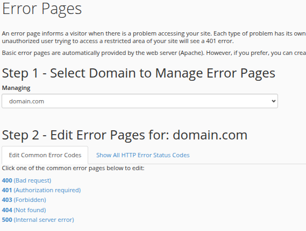
Task: Switch to Show All HTTP Error Status Codes
Action: (143, 155)
